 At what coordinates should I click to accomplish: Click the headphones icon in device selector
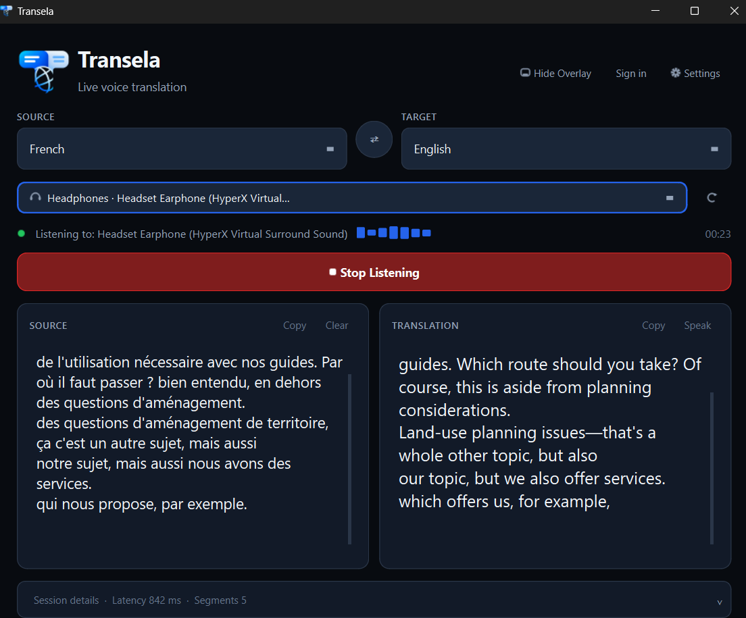[x=36, y=197]
